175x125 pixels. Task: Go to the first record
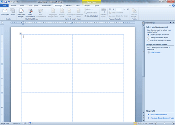110,9
